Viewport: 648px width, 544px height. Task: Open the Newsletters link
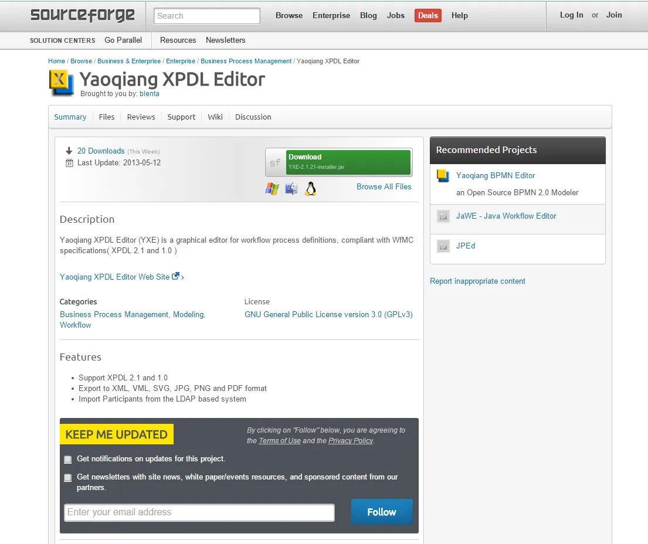[x=226, y=40]
